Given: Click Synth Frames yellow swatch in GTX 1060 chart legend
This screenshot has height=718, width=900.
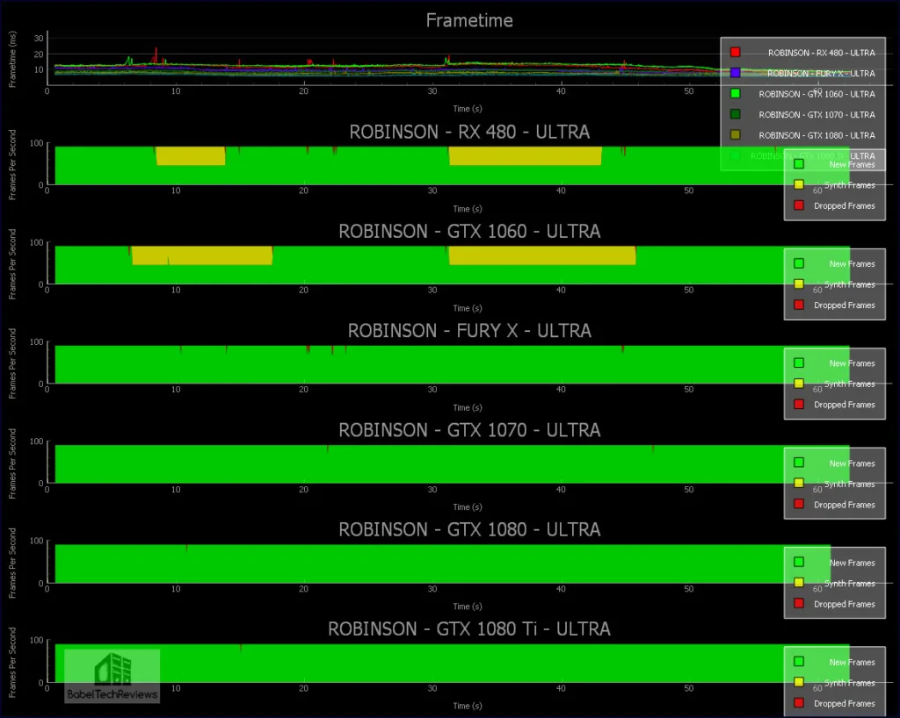Looking at the screenshot, I should click(798, 284).
